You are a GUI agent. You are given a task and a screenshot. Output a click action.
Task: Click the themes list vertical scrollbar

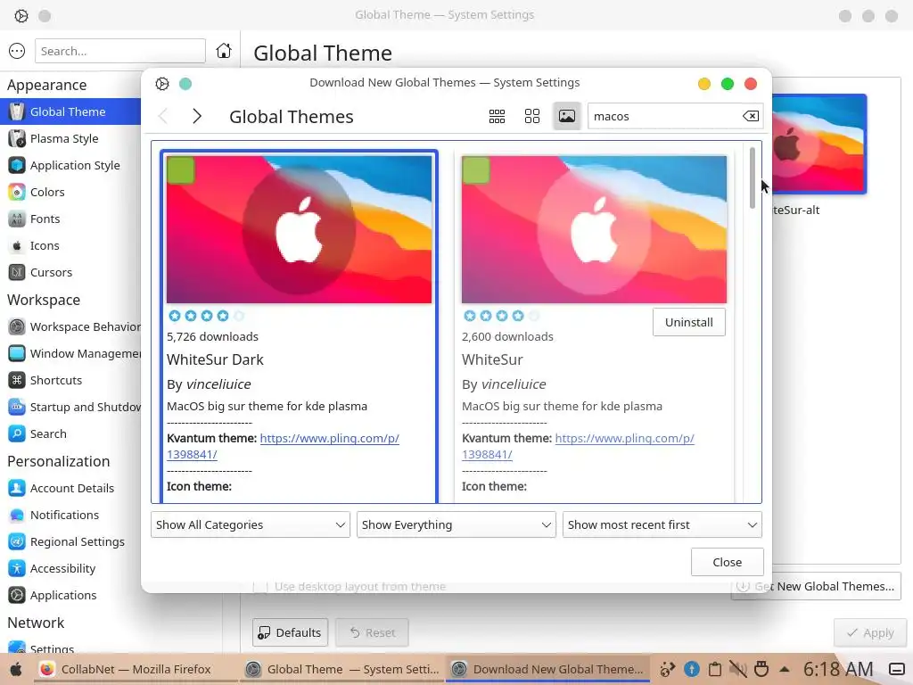click(x=753, y=177)
